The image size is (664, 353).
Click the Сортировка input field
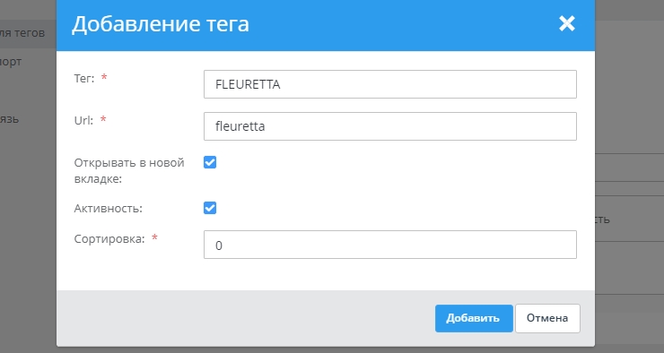tap(390, 245)
